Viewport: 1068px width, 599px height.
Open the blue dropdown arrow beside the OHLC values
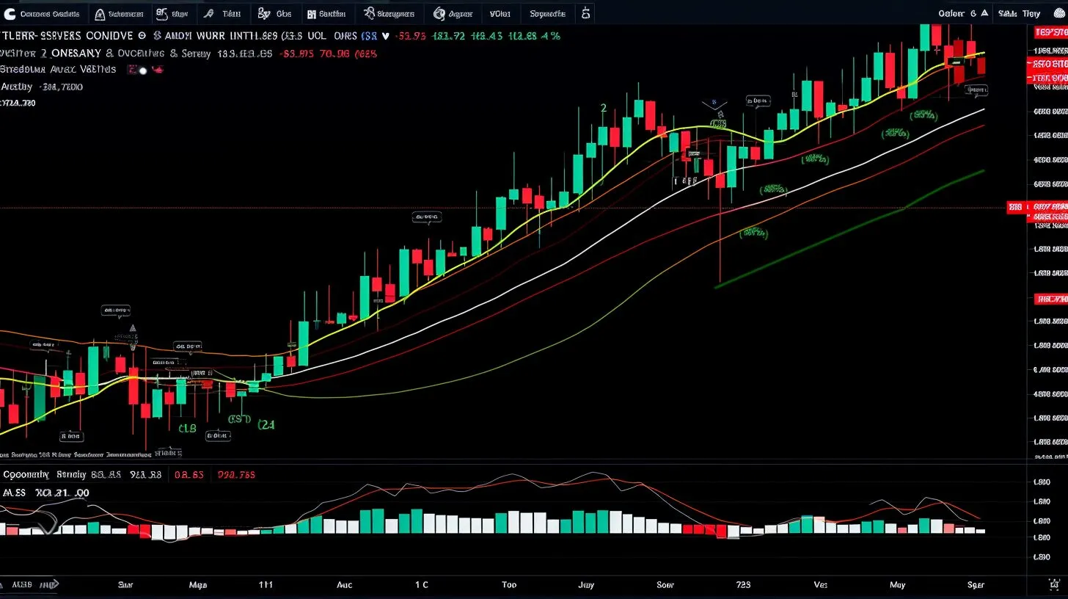384,35
